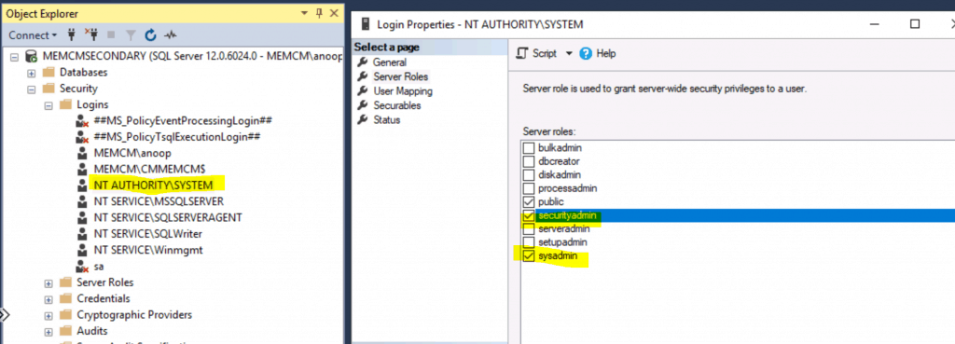This screenshot has height=344, width=955.
Task: Click the MEMCMSECONDARY server icon
Action: (31, 56)
